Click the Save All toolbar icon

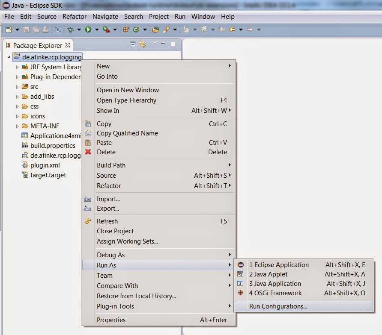pos(36,29)
